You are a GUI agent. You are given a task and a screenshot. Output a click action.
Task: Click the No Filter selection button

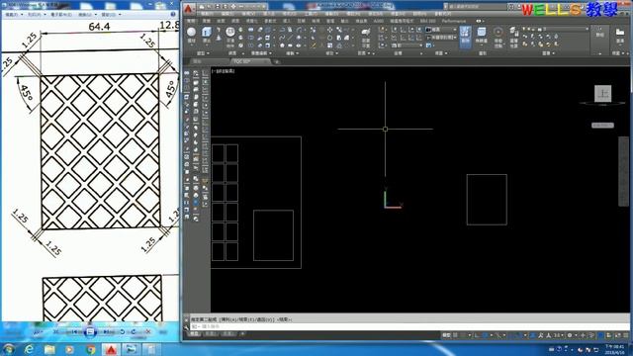pyautogui.click(x=482, y=36)
